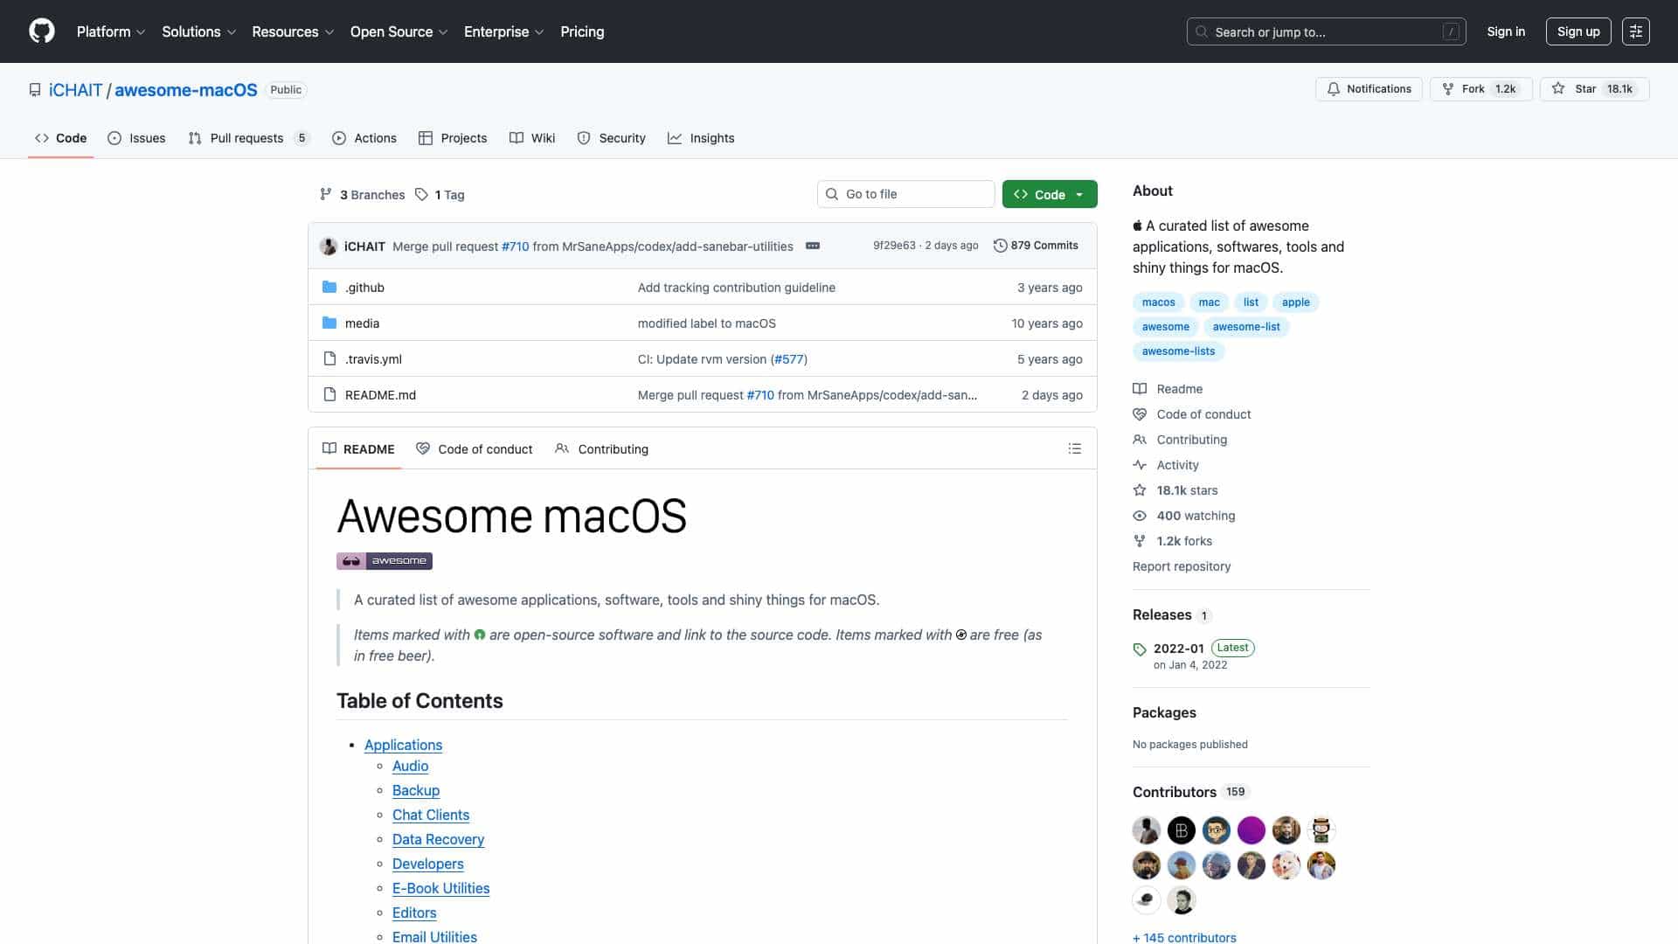The image size is (1678, 944).
Task: Open the README outline list icon
Action: 1074,448
